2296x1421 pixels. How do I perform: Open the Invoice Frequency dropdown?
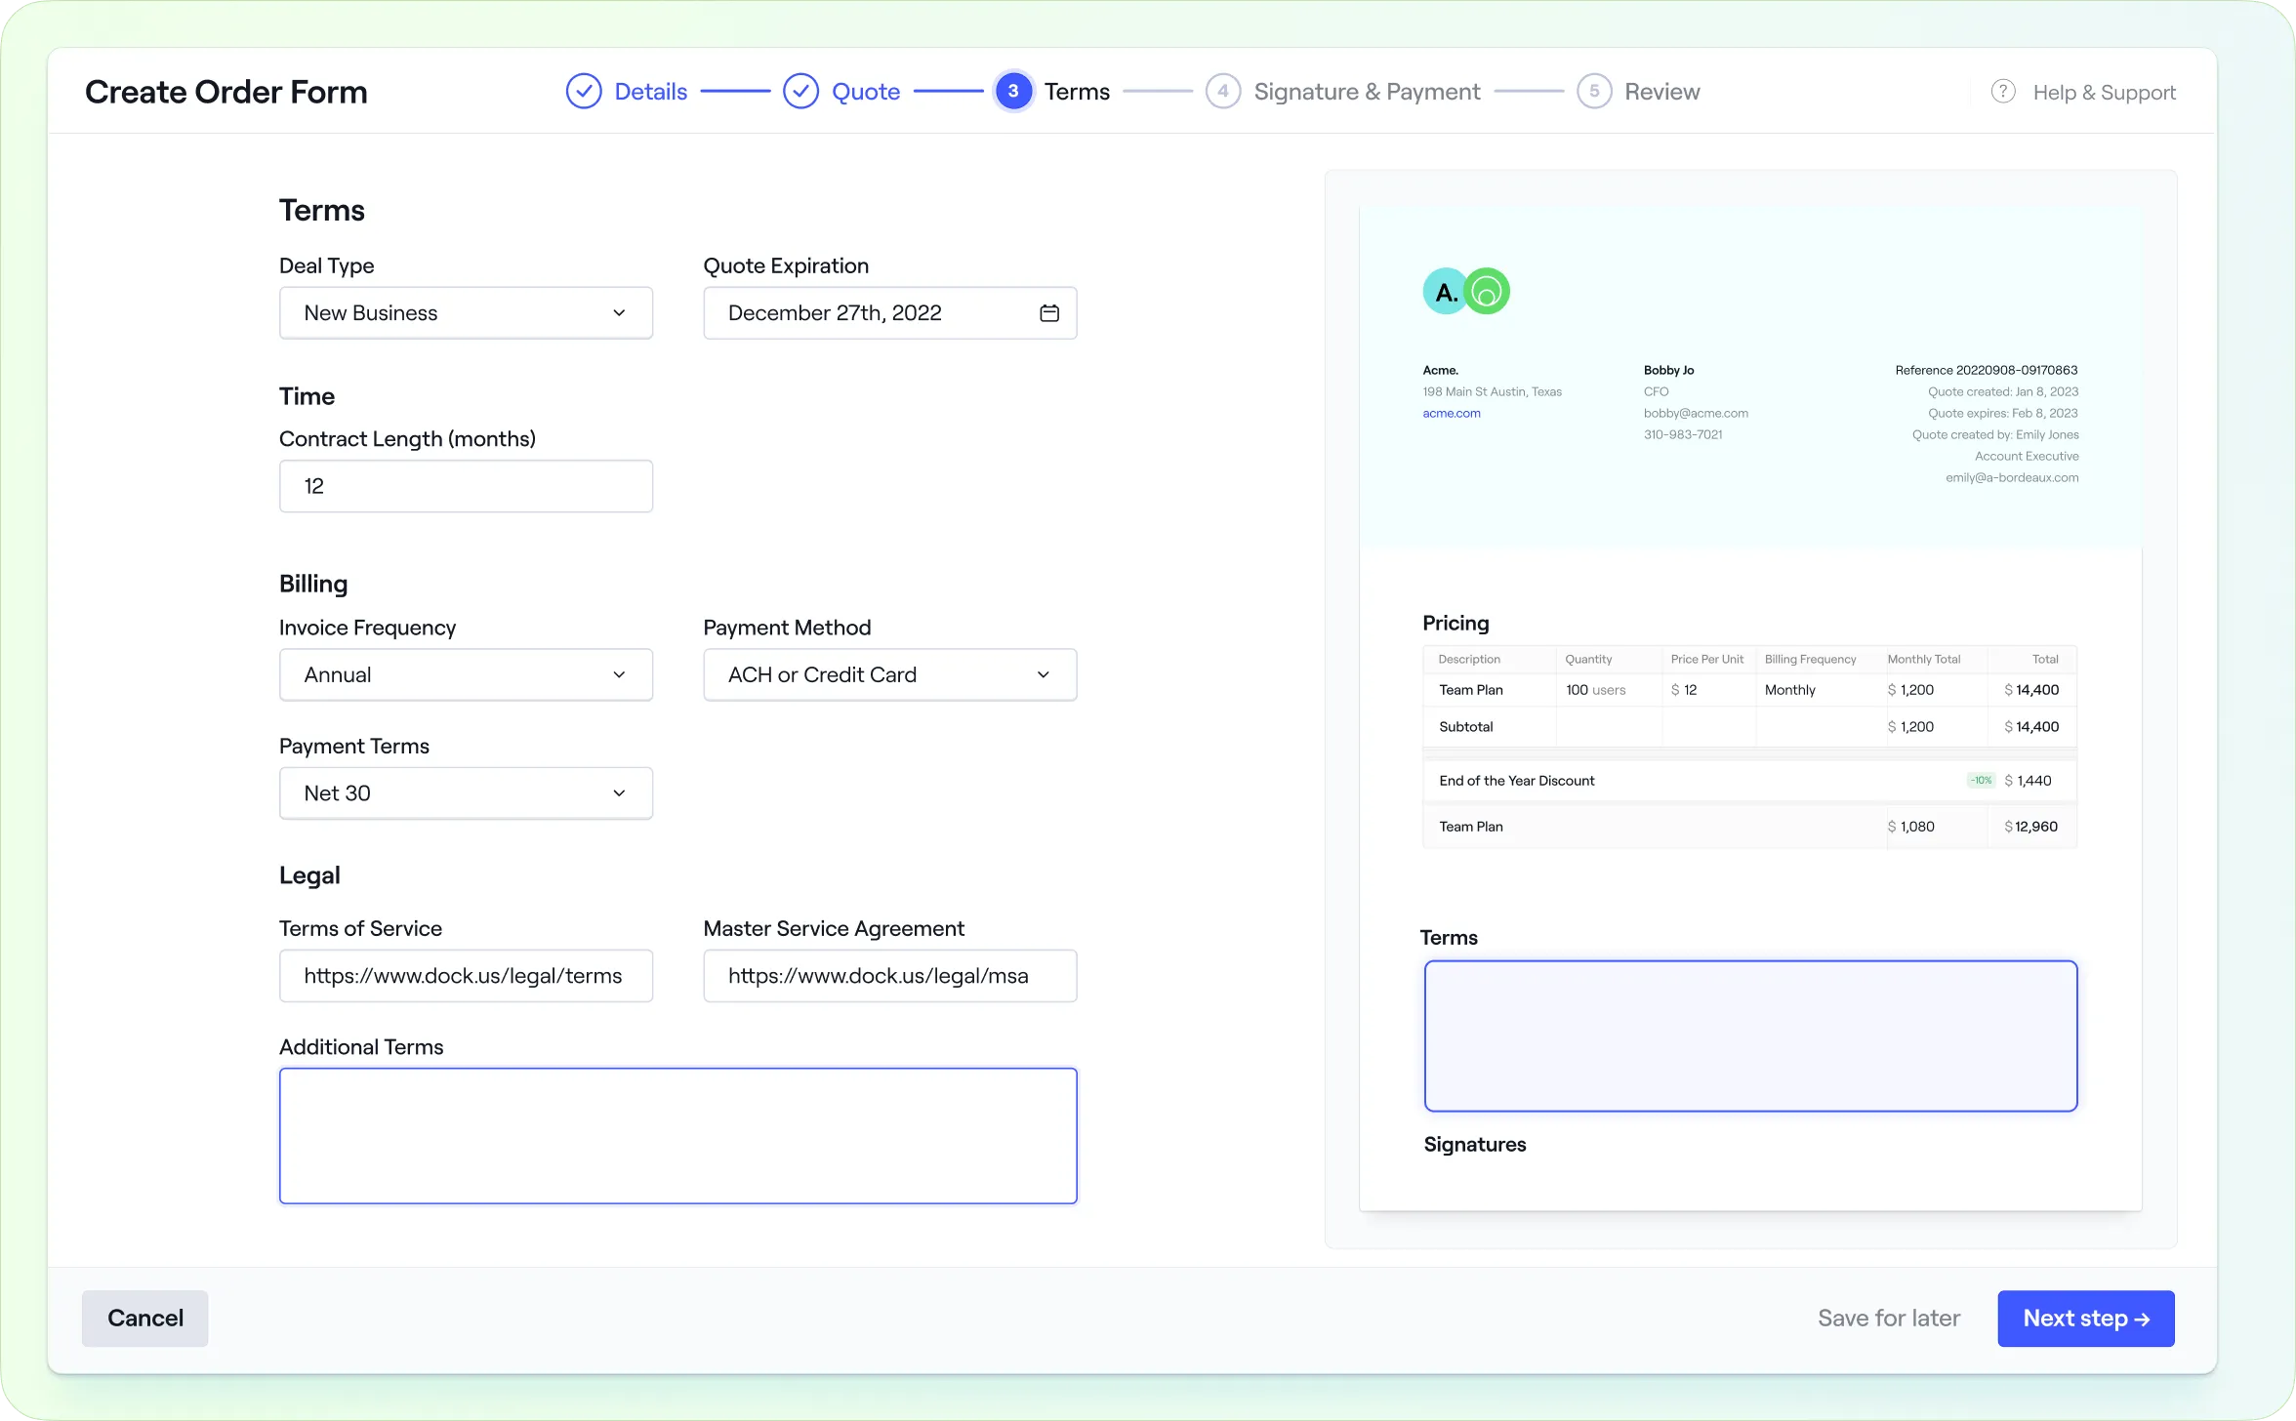click(466, 675)
